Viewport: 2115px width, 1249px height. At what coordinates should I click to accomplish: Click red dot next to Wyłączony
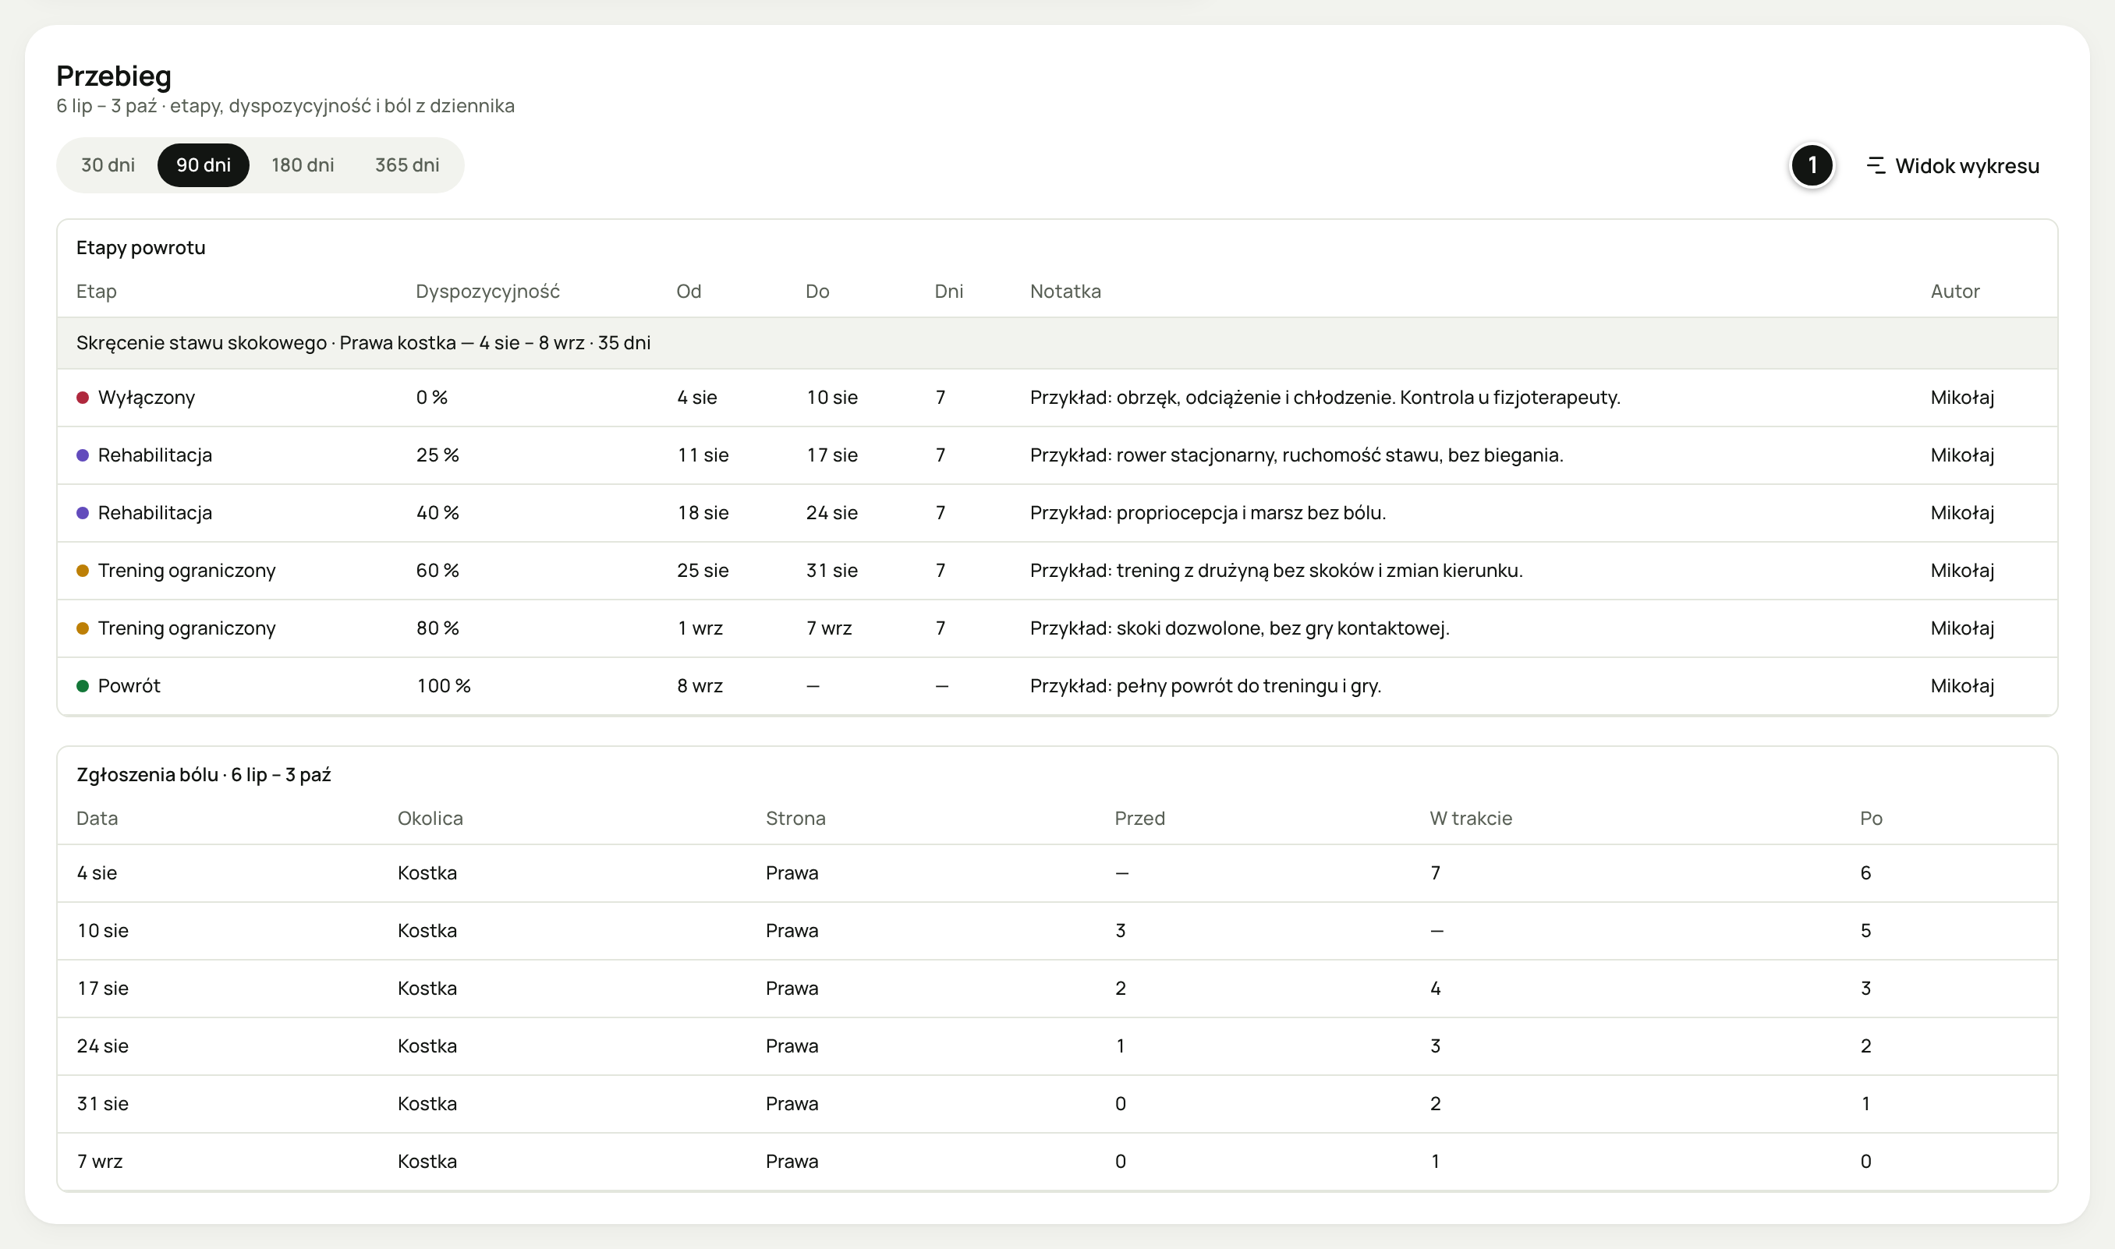tap(83, 398)
